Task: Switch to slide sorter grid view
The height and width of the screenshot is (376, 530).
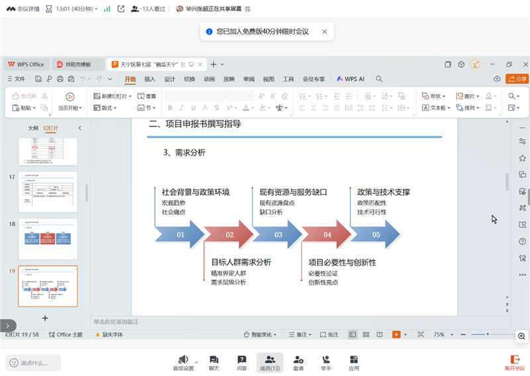Action: 366,334
